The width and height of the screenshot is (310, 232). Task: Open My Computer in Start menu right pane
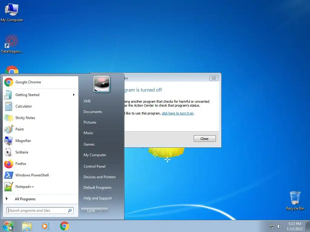[x=95, y=155]
